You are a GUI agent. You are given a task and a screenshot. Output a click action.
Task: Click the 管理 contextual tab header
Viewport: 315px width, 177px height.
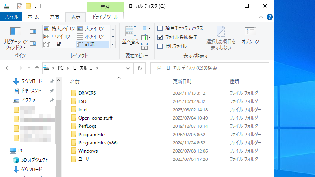[x=105, y=7]
